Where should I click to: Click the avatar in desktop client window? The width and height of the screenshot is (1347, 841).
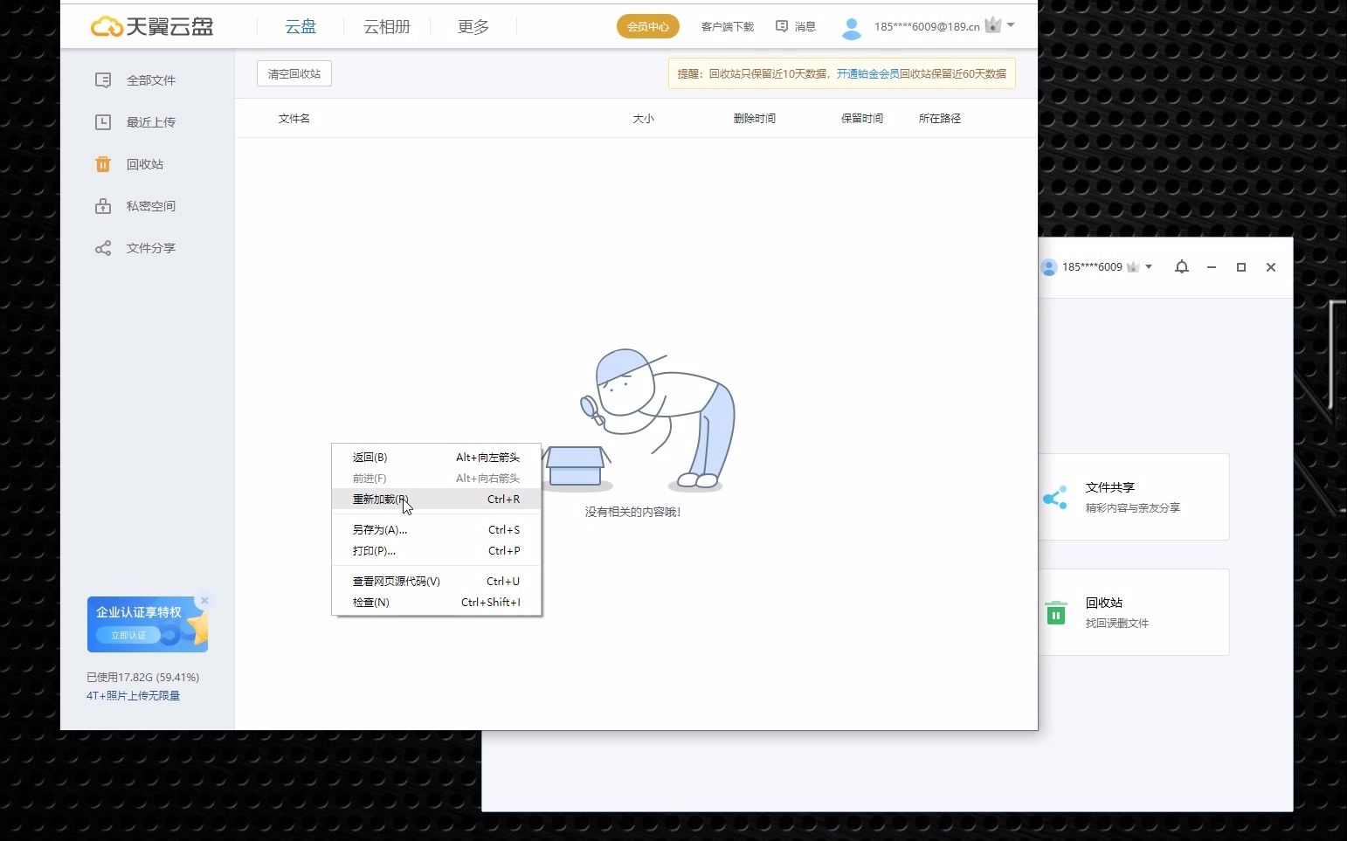pos(1049,267)
